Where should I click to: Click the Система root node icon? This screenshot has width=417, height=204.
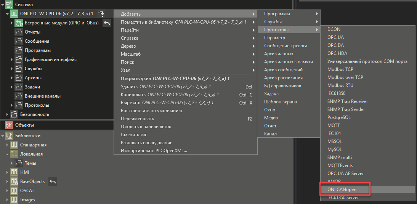[x=9, y=5]
